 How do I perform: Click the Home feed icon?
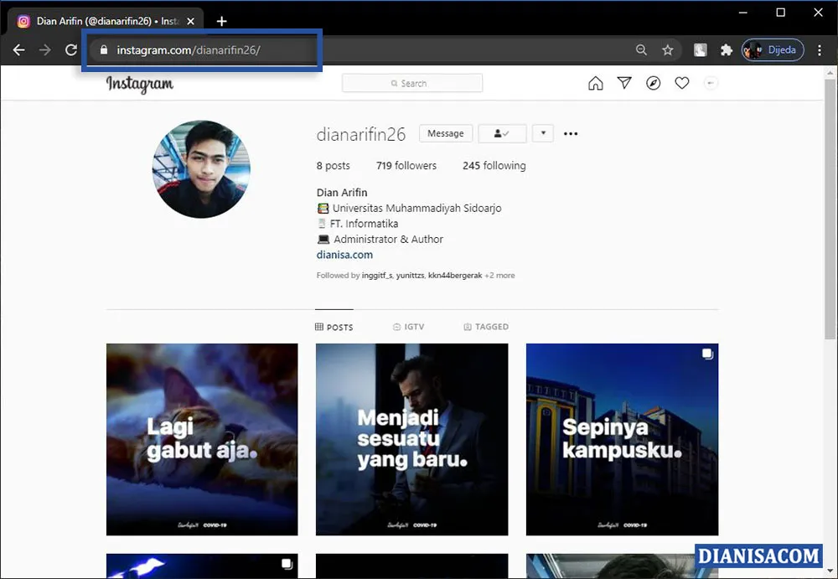(595, 83)
